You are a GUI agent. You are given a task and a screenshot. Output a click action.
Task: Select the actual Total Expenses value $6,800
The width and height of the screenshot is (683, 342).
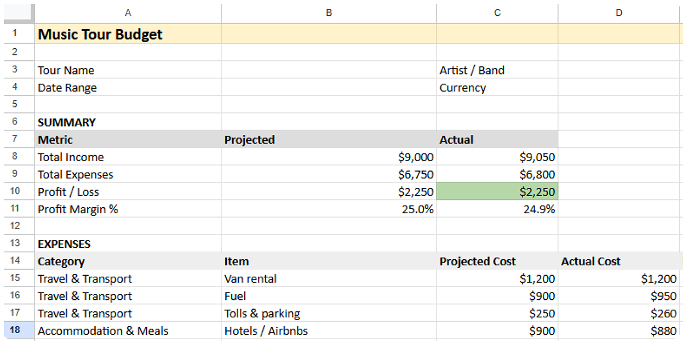[x=497, y=175]
